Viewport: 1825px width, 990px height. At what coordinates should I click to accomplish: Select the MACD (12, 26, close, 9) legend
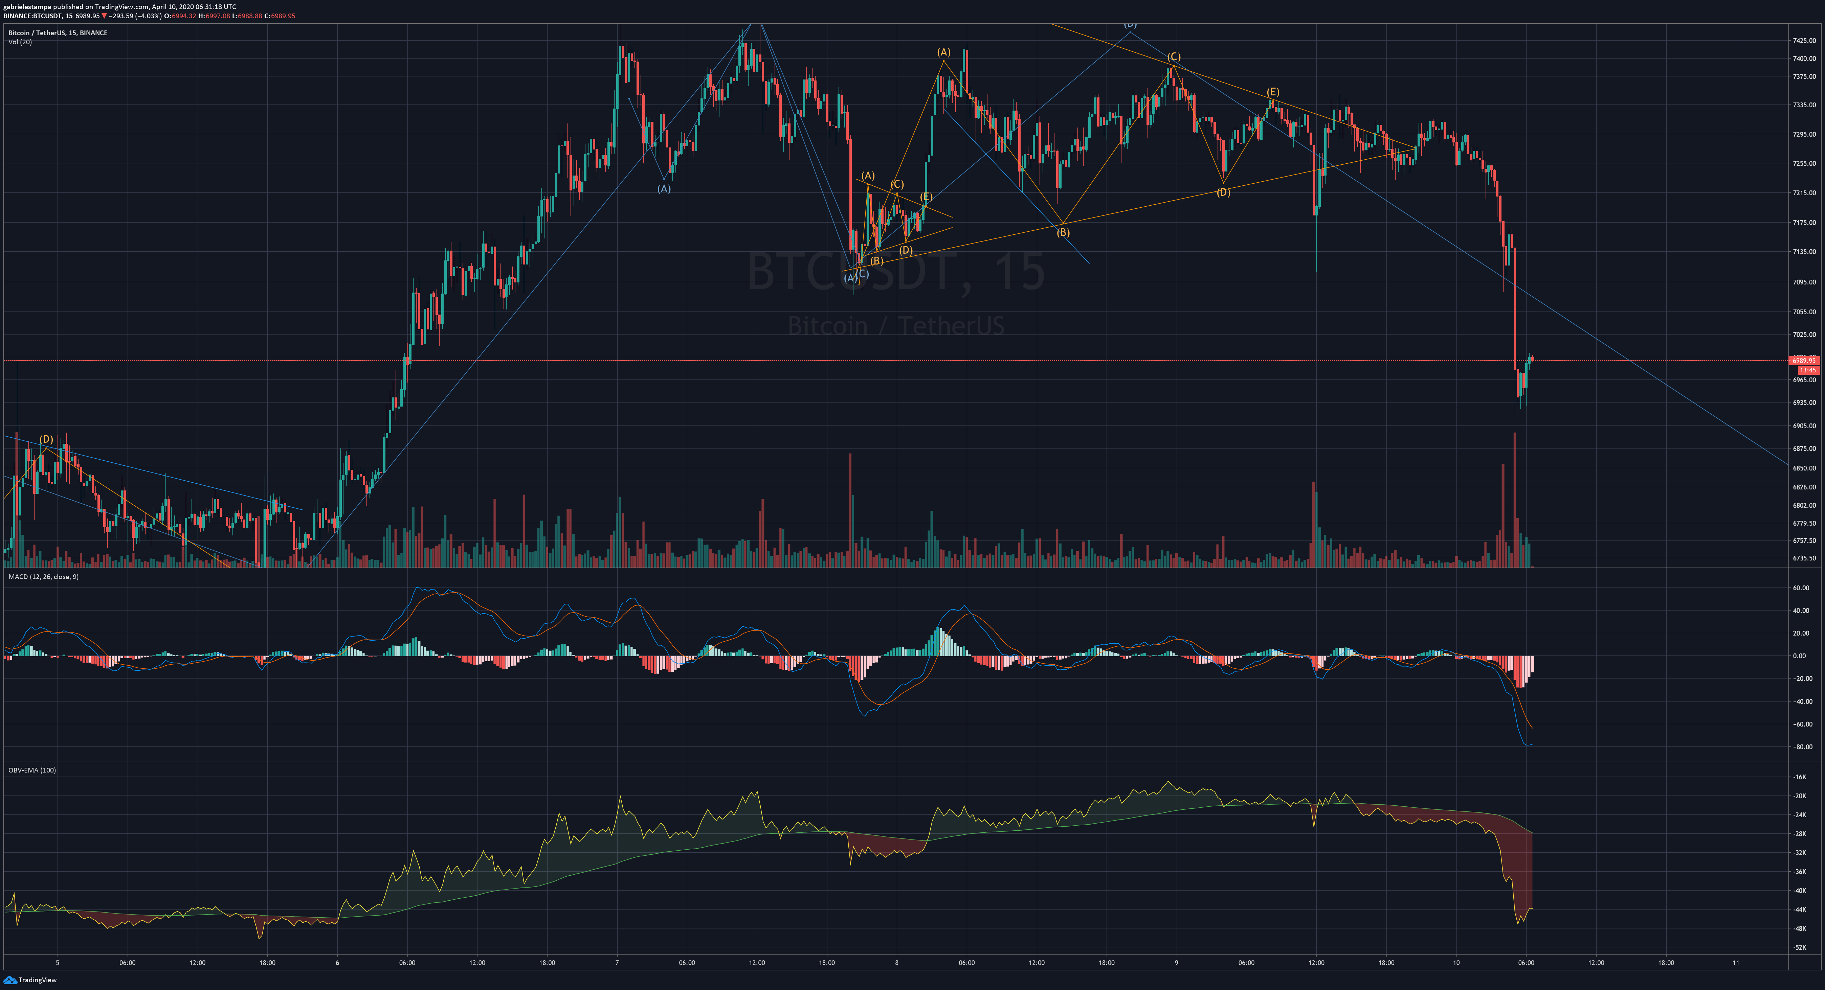pyautogui.click(x=43, y=576)
